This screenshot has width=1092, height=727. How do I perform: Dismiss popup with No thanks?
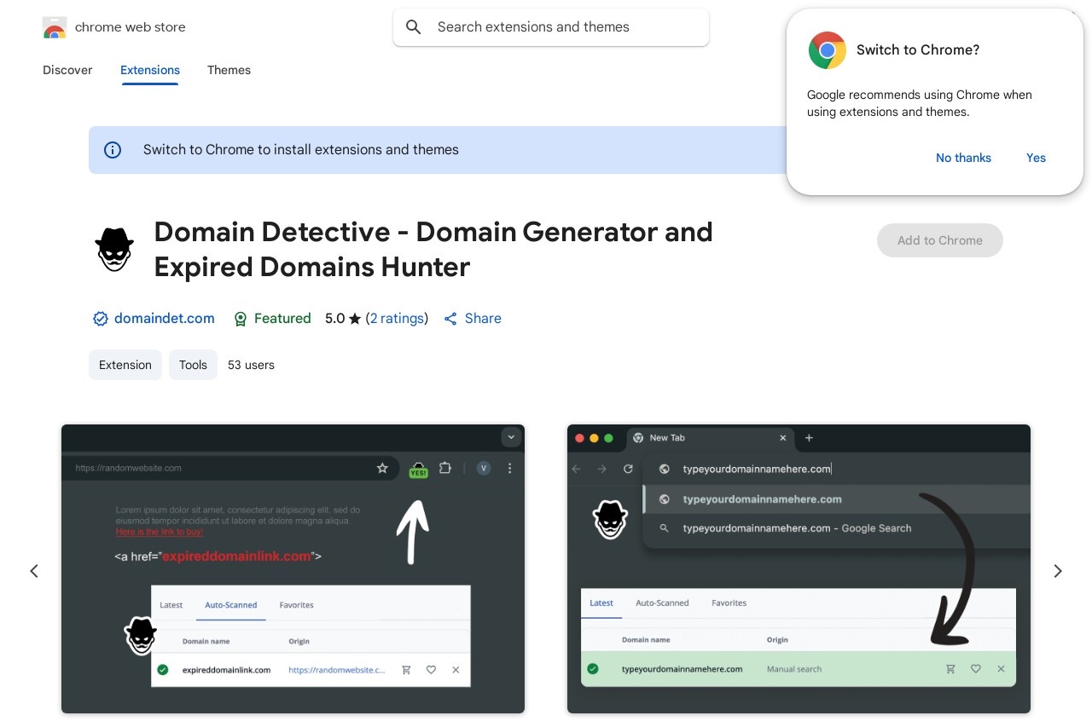[x=963, y=158]
